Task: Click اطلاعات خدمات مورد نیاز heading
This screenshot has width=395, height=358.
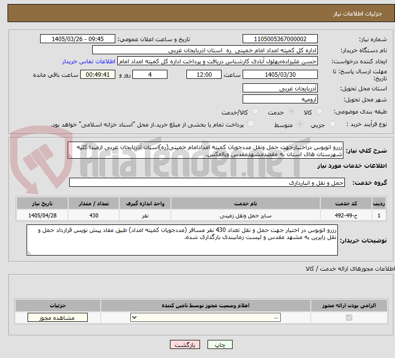Action: pyautogui.click(x=352, y=166)
